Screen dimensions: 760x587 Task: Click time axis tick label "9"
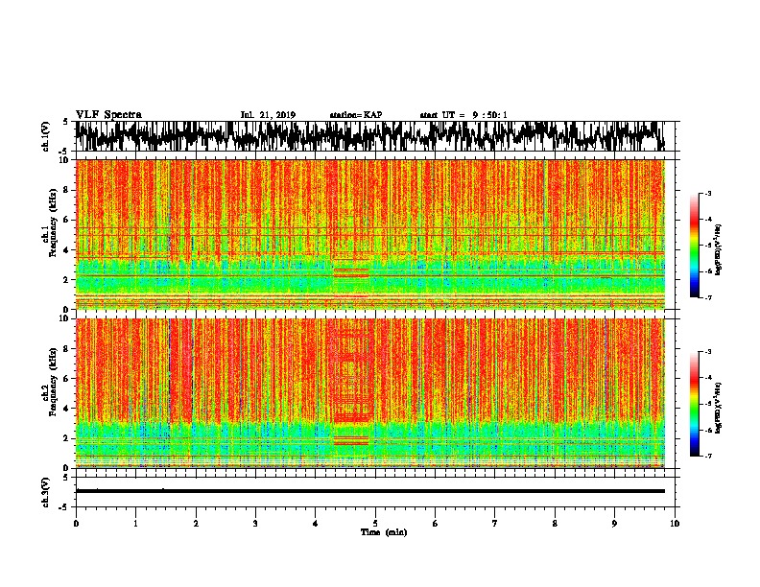[614, 524]
